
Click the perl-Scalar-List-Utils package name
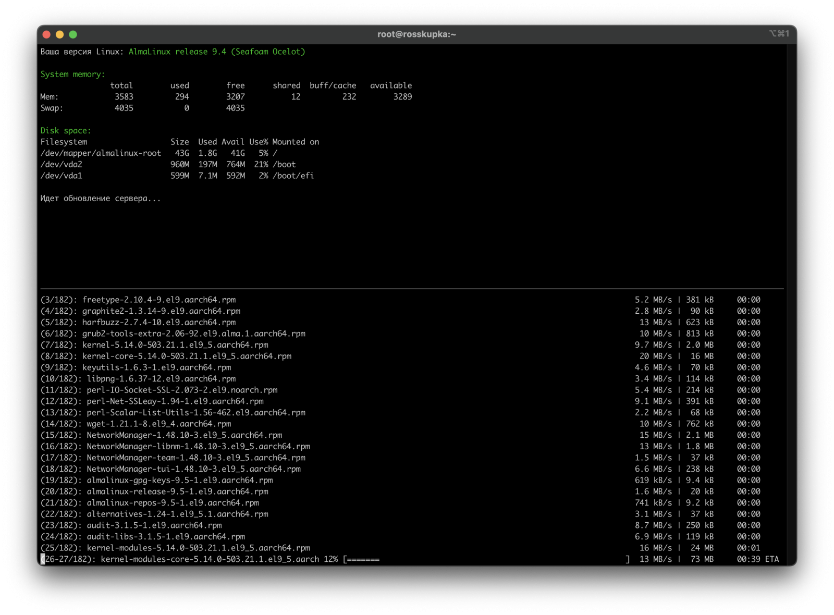click(x=196, y=413)
